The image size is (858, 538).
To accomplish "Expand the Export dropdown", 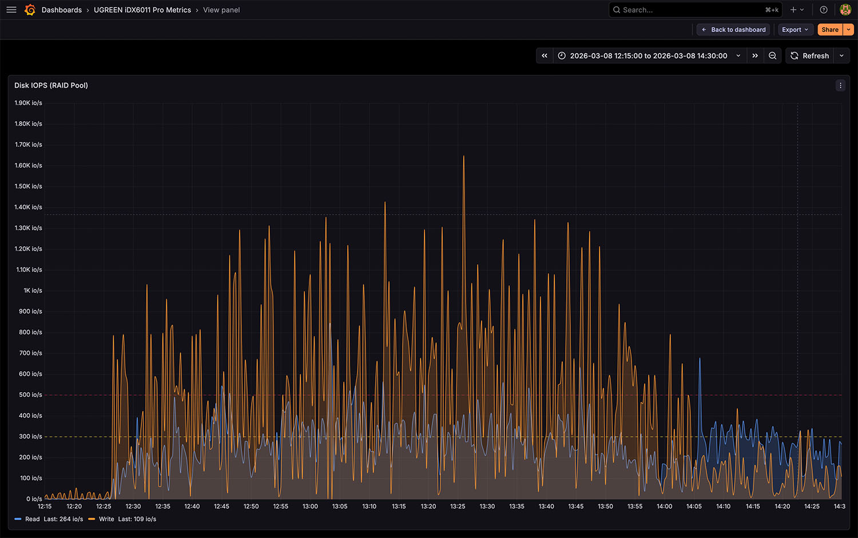I will tap(795, 30).
